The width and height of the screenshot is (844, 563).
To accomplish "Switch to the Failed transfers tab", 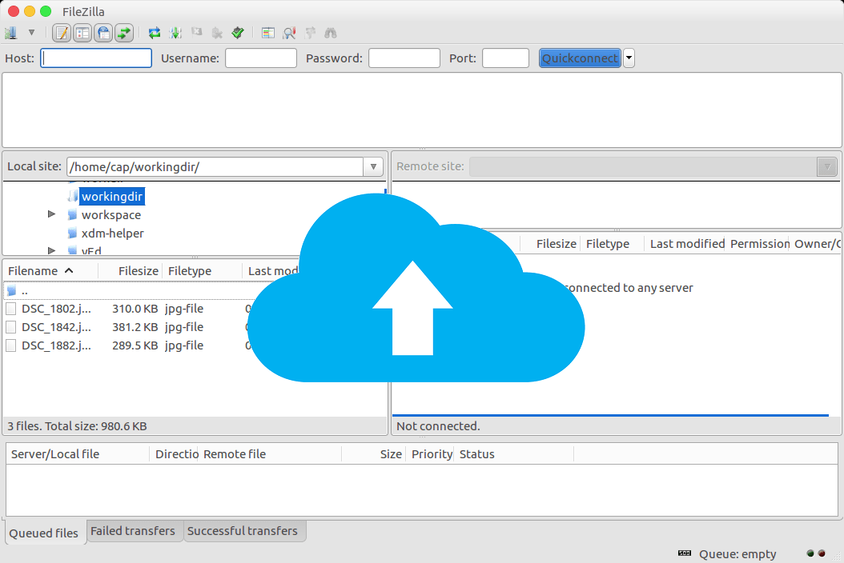I will point(133,530).
